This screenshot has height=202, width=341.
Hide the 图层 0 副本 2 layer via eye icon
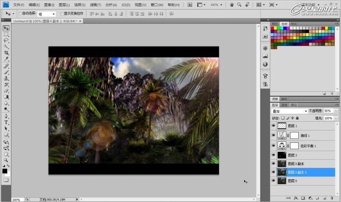273,172
